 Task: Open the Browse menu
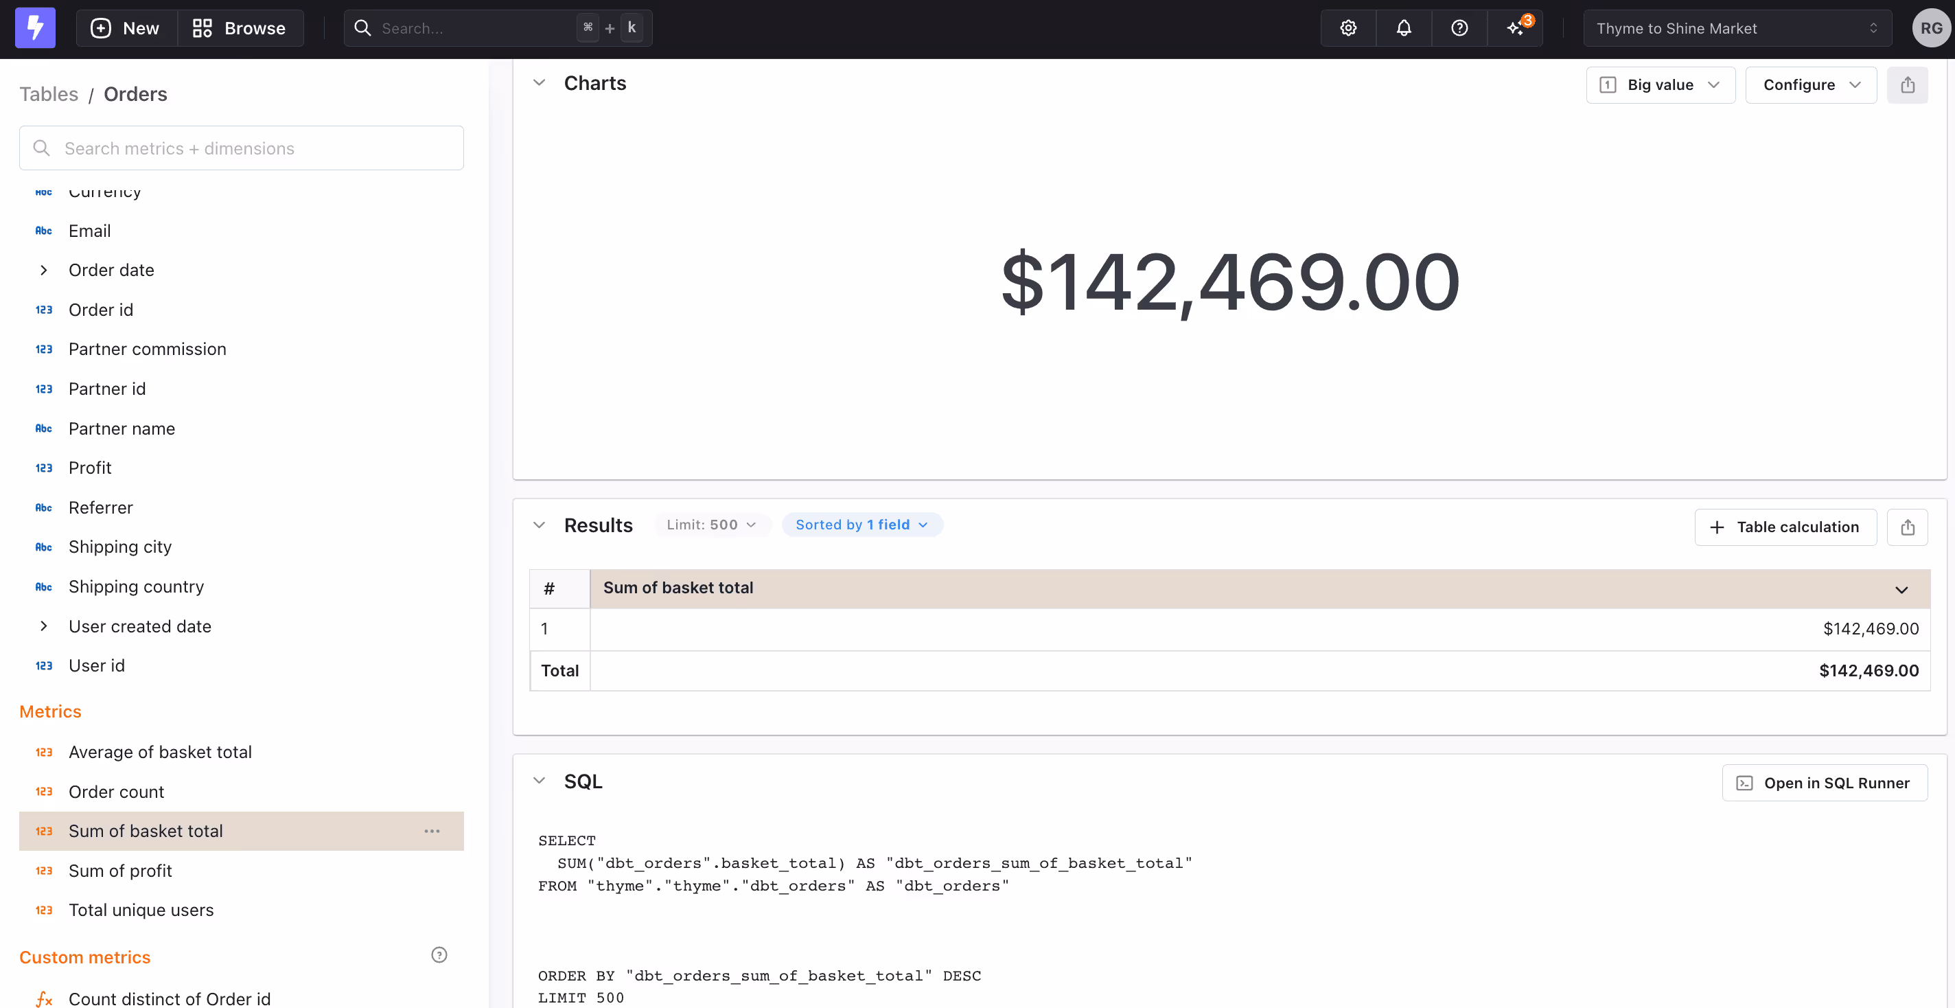(x=240, y=28)
